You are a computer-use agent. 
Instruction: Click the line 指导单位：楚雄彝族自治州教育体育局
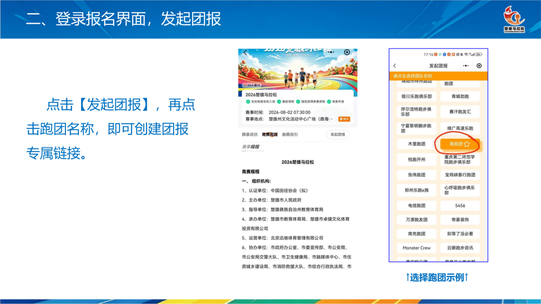coord(282,210)
